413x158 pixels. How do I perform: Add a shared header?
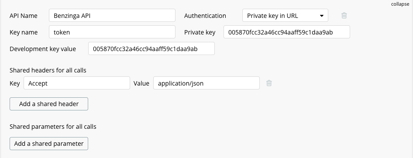point(49,104)
